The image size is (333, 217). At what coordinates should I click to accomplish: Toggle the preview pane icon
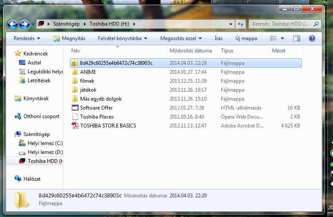coord(297,38)
